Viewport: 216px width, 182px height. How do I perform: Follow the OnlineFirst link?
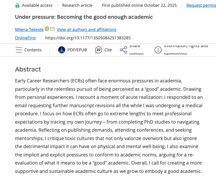(x=25, y=38)
